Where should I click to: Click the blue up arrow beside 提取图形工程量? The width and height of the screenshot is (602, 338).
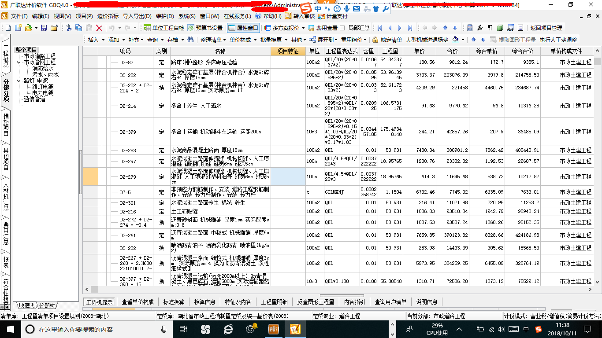tap(474, 40)
